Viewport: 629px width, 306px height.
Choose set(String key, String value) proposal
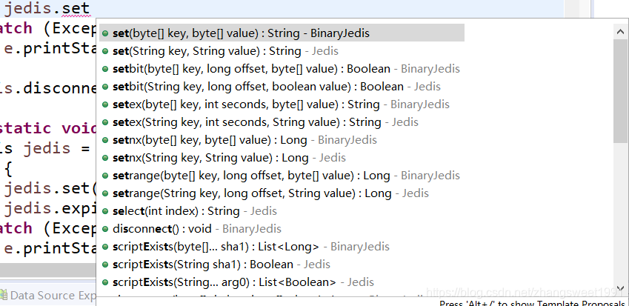pos(282,51)
